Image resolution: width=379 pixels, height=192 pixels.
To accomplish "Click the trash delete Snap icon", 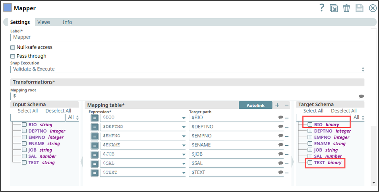I will (346, 8).
